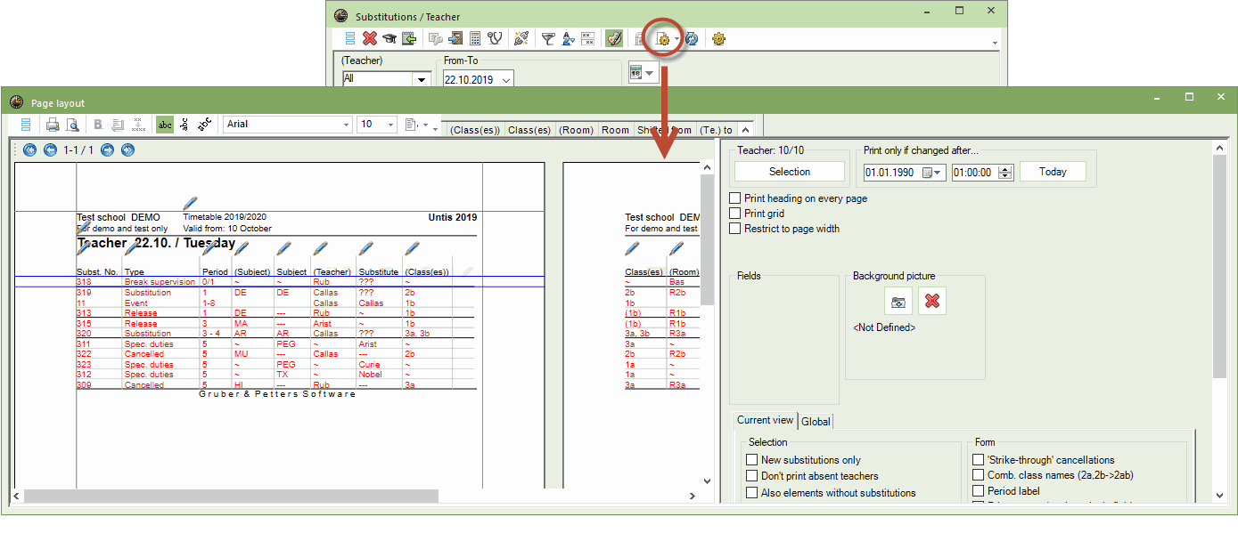
Task: Click the (Room) column header behind Page layout
Action: click(577, 130)
